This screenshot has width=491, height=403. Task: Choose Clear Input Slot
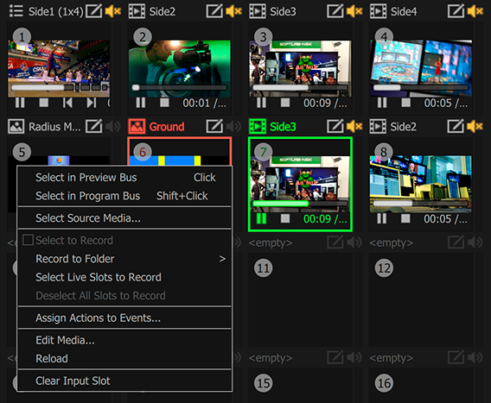tap(73, 381)
